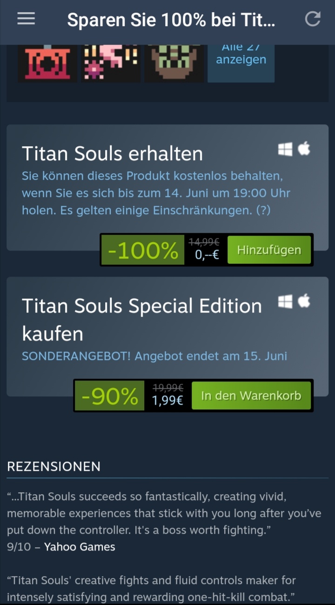335x605 pixels.
Task: Open the red pixel-art achievement thumbnail
Action: pos(47,63)
